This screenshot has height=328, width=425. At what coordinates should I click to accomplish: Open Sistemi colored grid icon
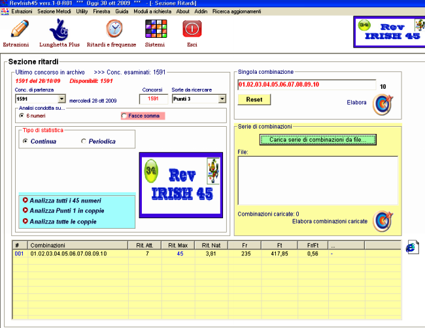click(156, 29)
